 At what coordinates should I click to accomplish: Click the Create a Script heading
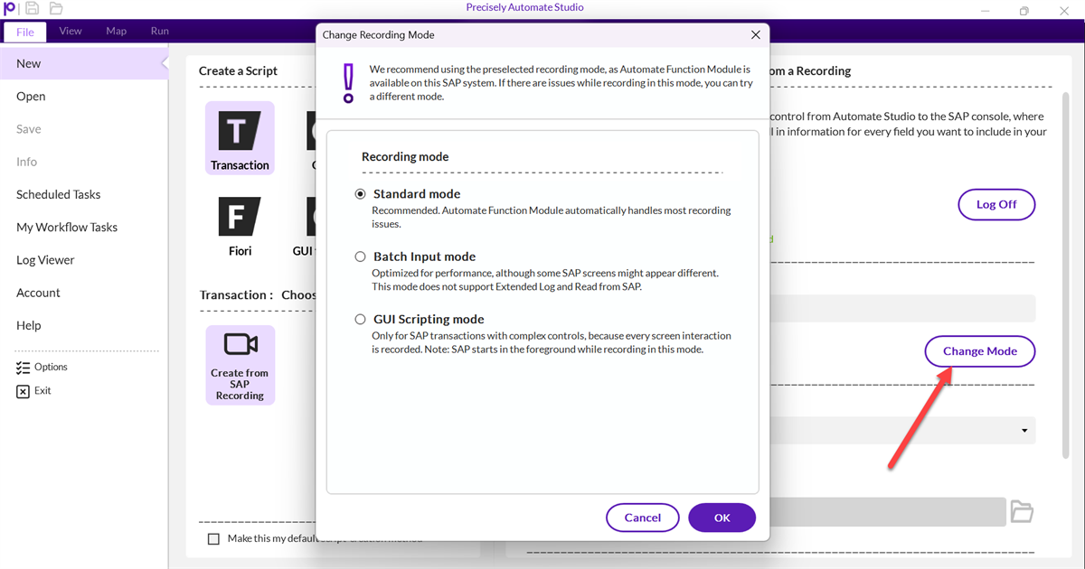click(x=238, y=70)
